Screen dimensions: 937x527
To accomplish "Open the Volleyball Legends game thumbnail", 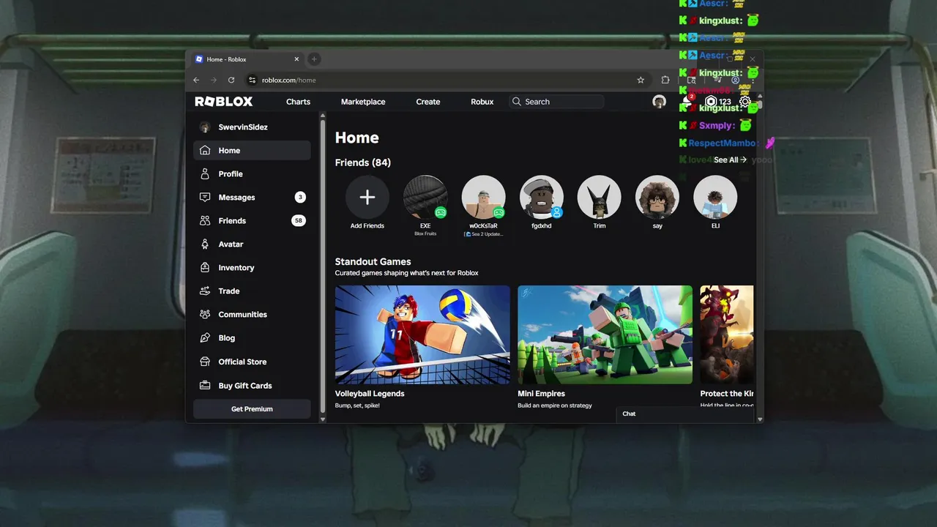I will 422,334.
